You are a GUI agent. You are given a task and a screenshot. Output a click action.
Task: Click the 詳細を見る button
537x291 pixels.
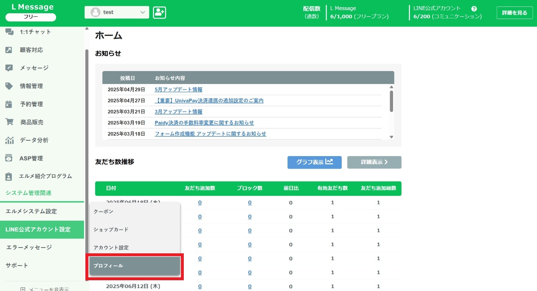pyautogui.click(x=514, y=13)
